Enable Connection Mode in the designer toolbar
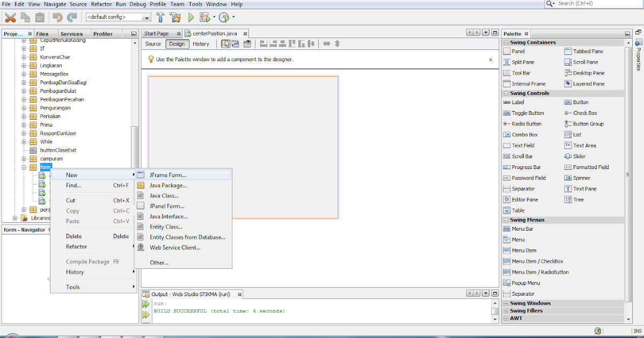 click(235, 43)
